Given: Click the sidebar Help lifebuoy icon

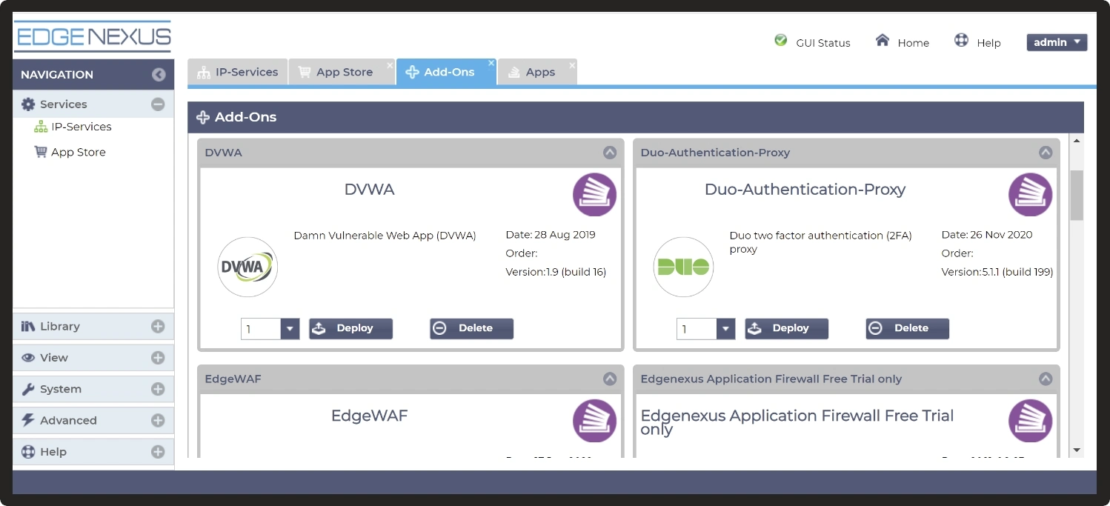Looking at the screenshot, I should click(28, 452).
